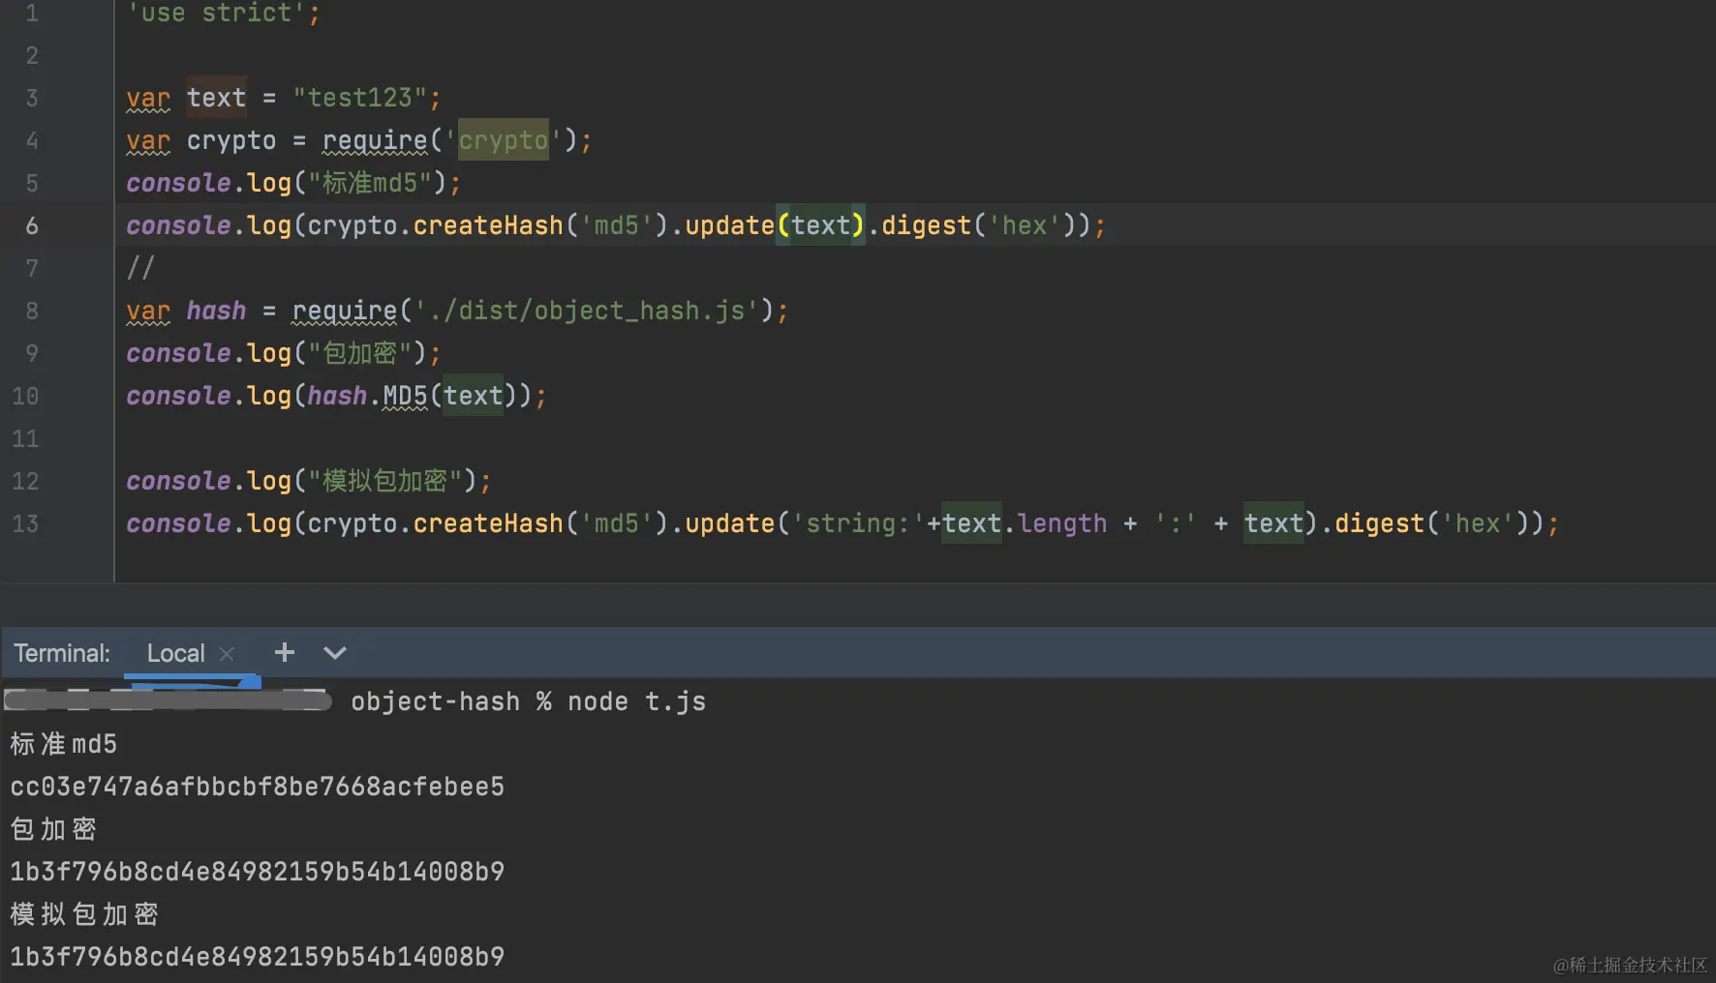Click the "包加密" string on line 9
The width and height of the screenshot is (1716, 983).
tap(360, 353)
